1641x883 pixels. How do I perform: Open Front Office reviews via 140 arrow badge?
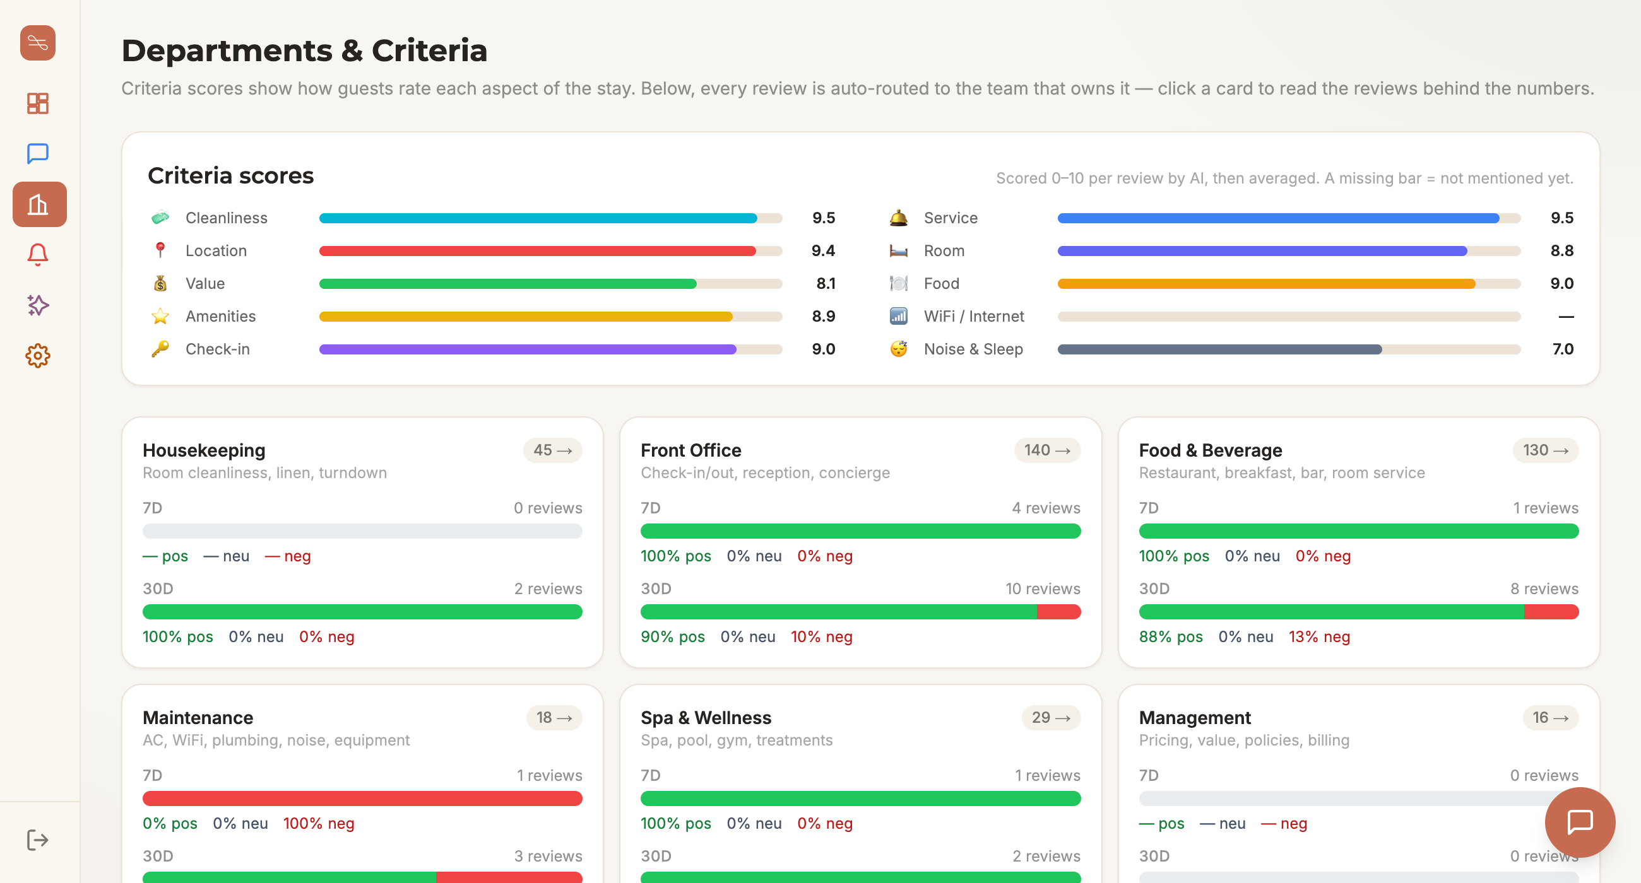pos(1046,450)
